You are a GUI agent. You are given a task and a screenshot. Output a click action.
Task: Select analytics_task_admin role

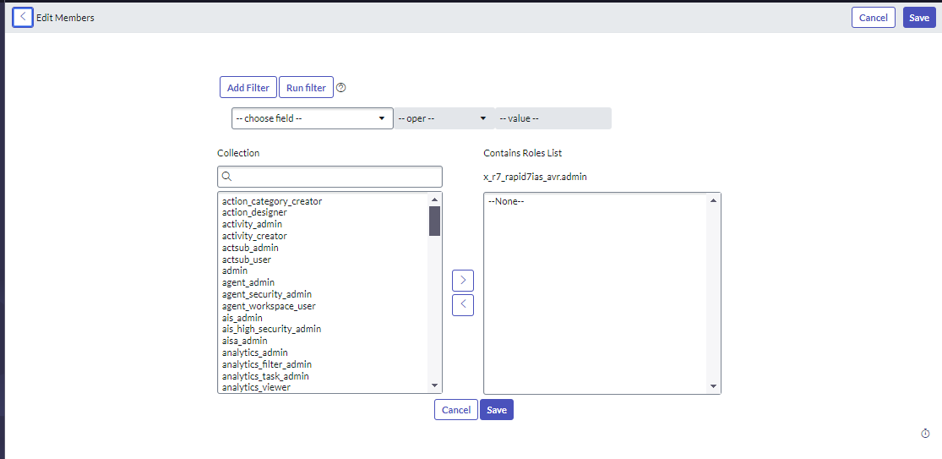coord(265,376)
